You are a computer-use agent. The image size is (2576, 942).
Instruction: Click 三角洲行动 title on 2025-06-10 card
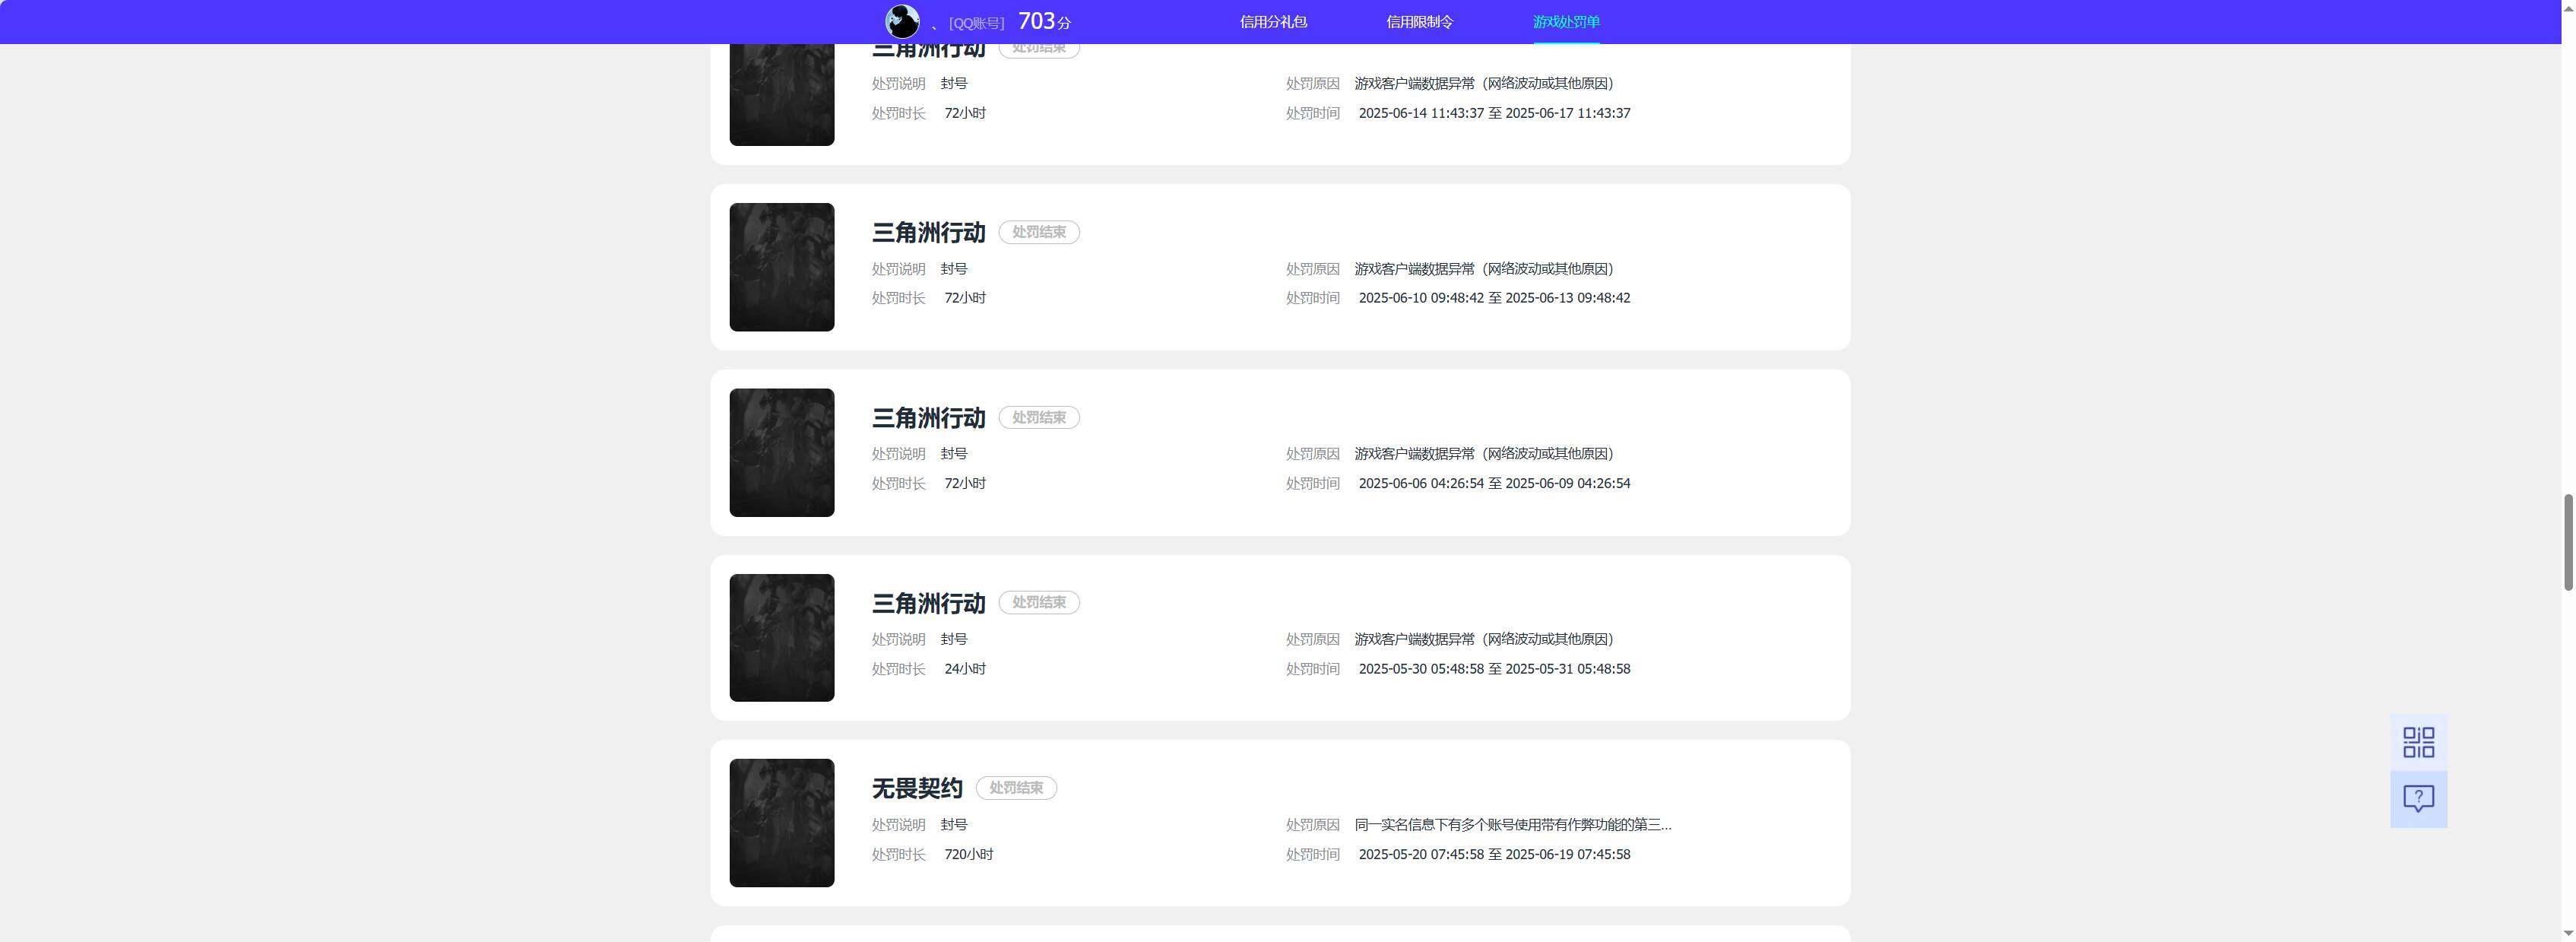pos(928,232)
